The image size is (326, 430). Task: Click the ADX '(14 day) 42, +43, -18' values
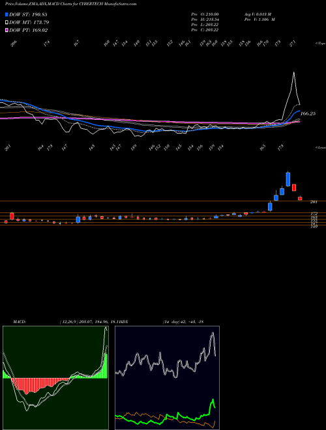point(183,322)
